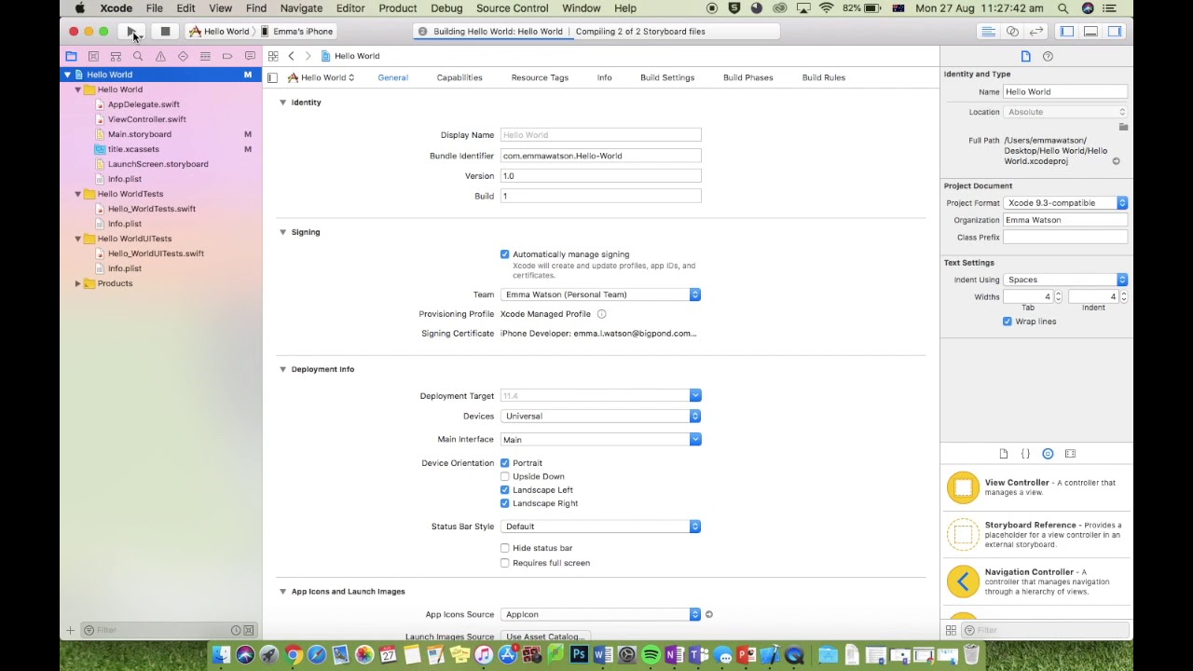This screenshot has width=1193, height=671.
Task: Click the Use Asset Catalog button
Action: pyautogui.click(x=544, y=637)
